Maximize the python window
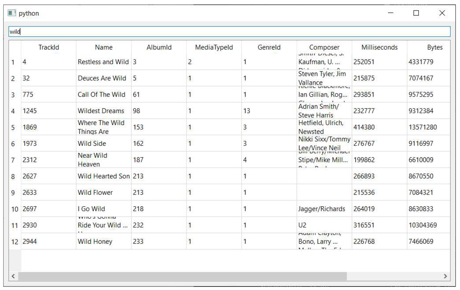The image size is (460, 290). pyautogui.click(x=416, y=13)
